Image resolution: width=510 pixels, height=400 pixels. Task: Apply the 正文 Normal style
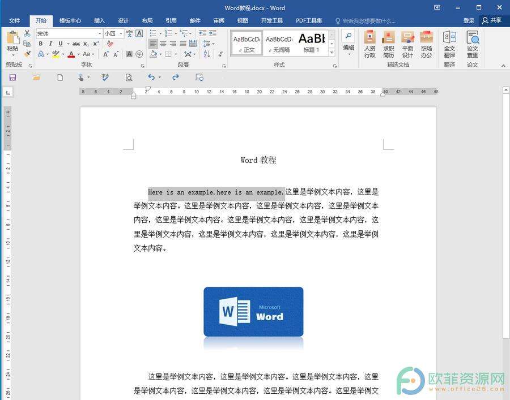pyautogui.click(x=246, y=44)
